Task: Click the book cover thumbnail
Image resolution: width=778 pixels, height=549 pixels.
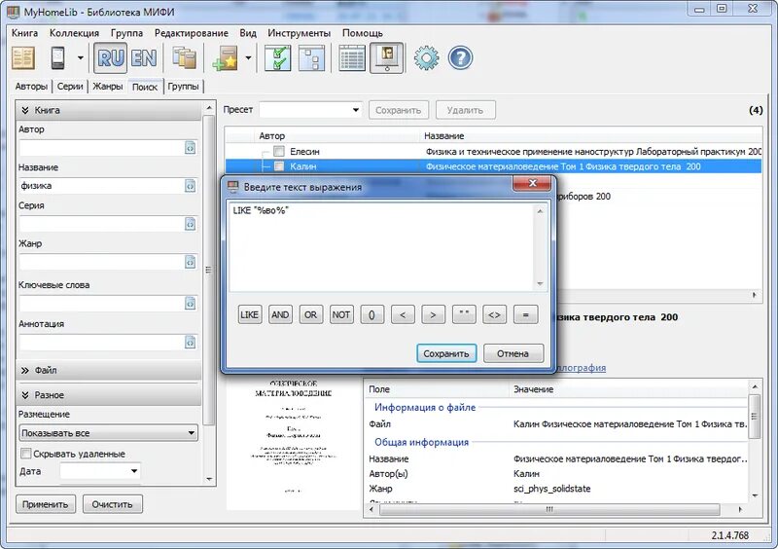Action: pos(294,442)
